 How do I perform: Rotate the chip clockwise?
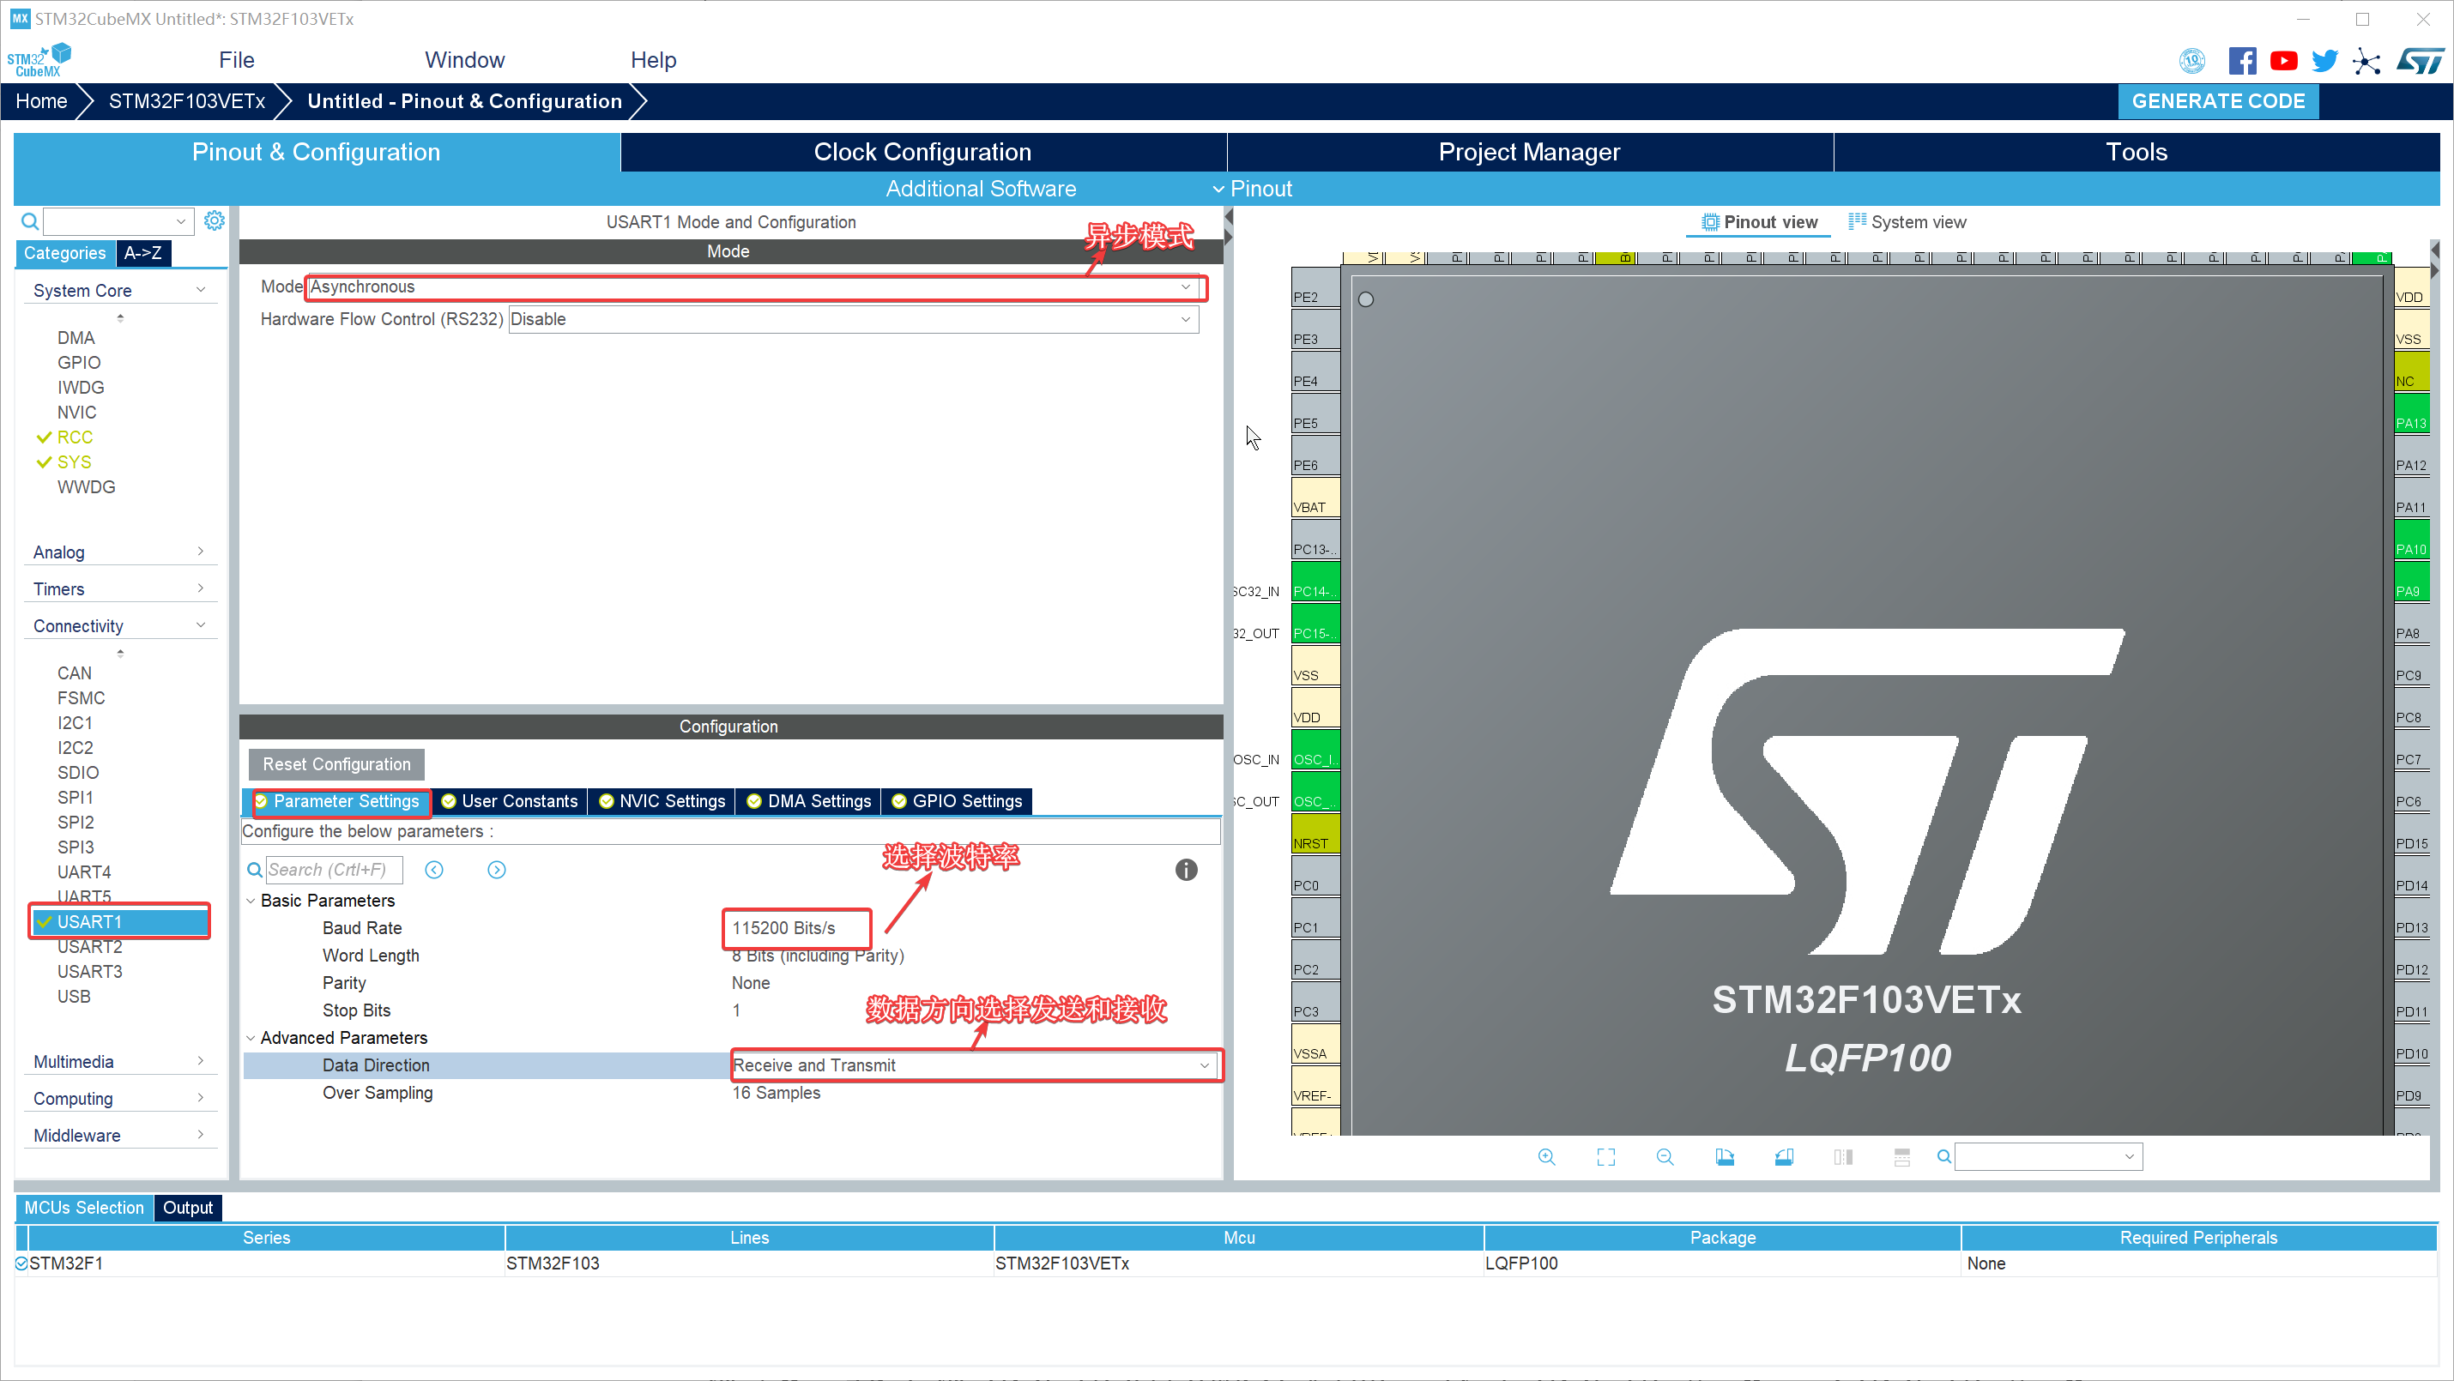click(x=1725, y=1157)
